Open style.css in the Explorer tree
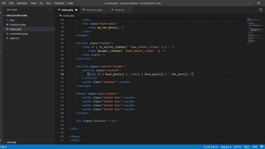Viewport: 265px width, 149px height. point(14,38)
